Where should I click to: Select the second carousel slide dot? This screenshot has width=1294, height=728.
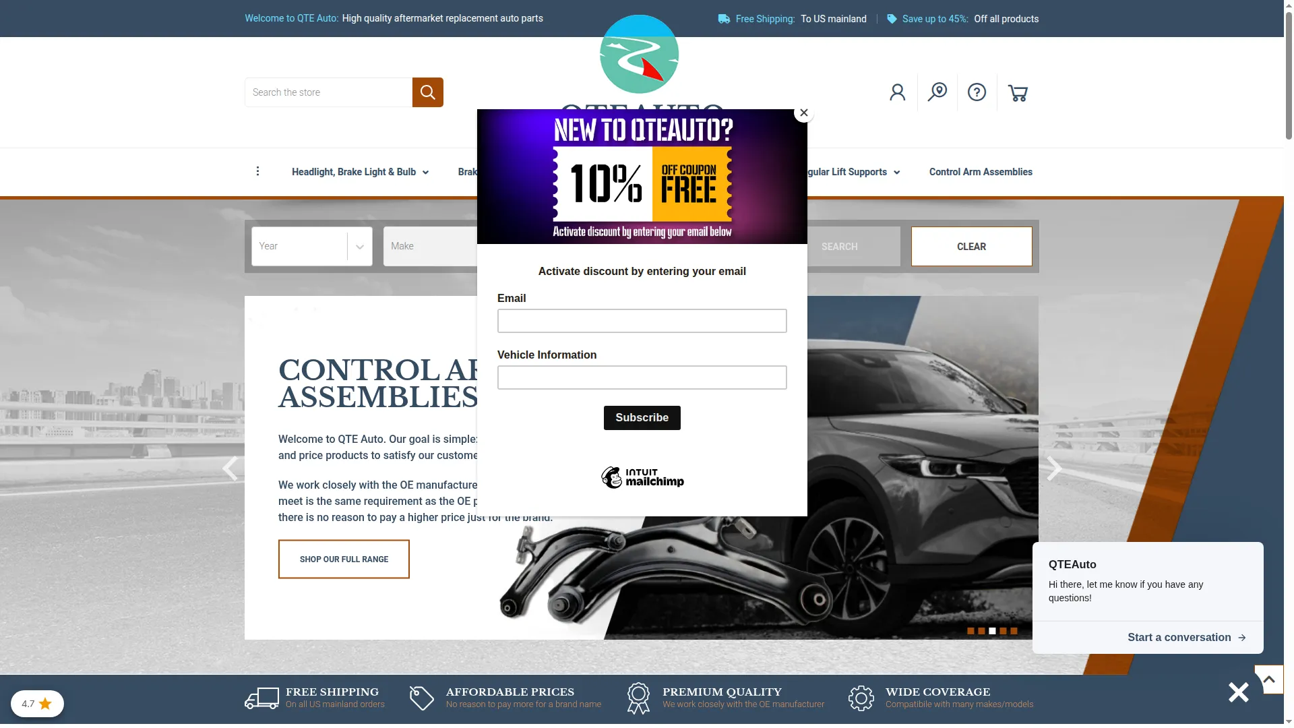(x=981, y=631)
